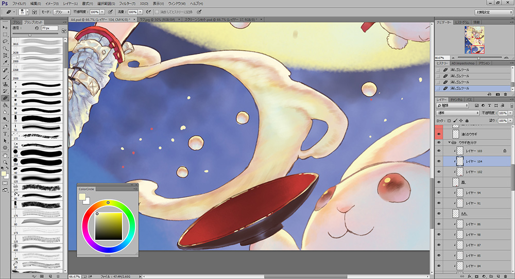Select the Paint Bucket tool

(x=5, y=105)
